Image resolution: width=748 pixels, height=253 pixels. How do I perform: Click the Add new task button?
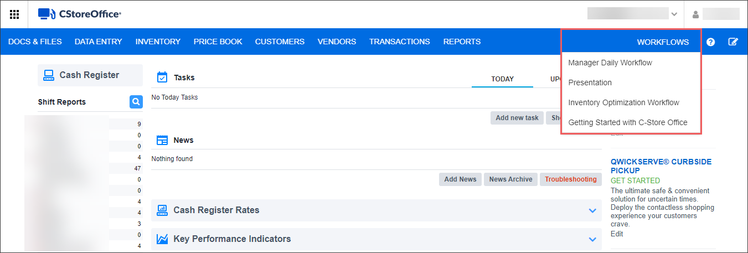[517, 117]
